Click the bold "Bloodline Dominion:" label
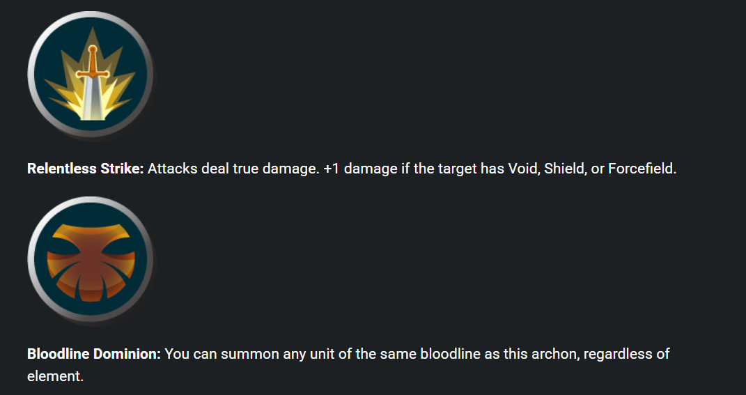Image resolution: width=746 pixels, height=395 pixels. tap(94, 354)
